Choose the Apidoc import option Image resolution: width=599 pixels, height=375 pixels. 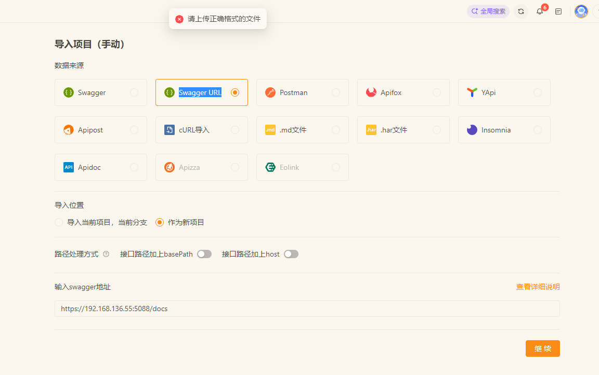point(100,167)
